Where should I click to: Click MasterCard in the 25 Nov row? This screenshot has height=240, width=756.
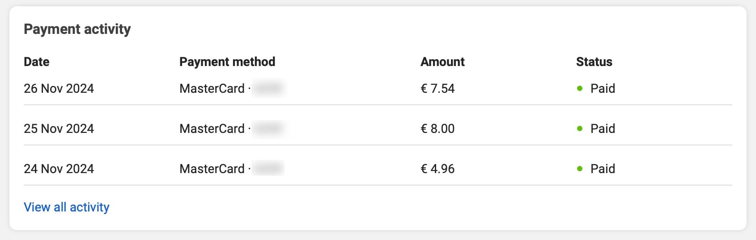point(212,128)
